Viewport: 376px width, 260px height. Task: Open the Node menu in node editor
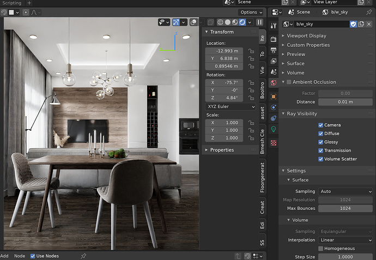tap(20, 256)
